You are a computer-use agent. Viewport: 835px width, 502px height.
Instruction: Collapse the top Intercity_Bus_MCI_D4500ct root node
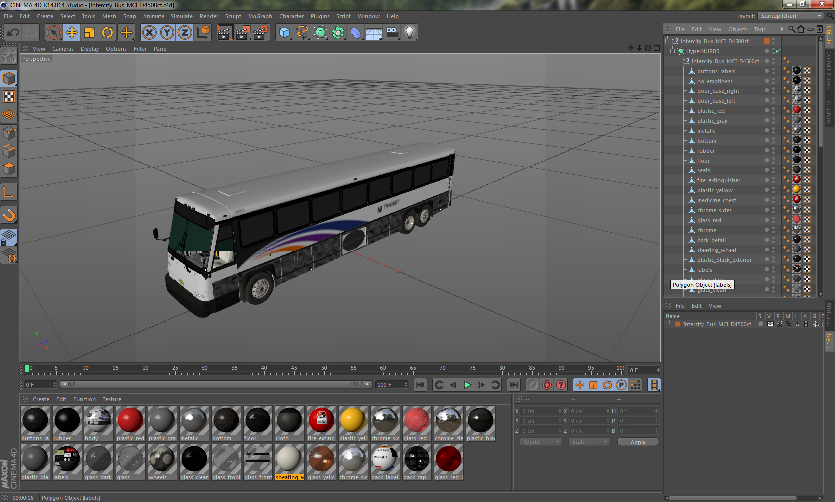(668, 41)
